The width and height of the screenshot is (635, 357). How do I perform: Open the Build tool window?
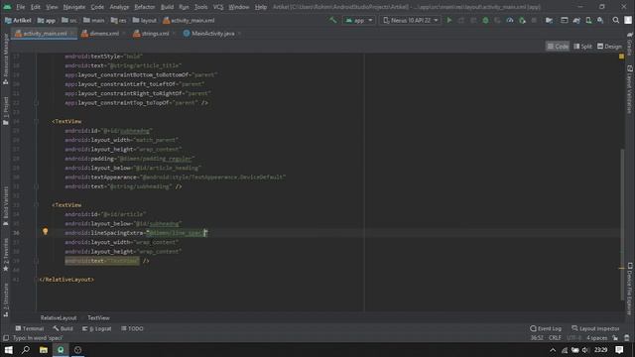(x=63, y=328)
